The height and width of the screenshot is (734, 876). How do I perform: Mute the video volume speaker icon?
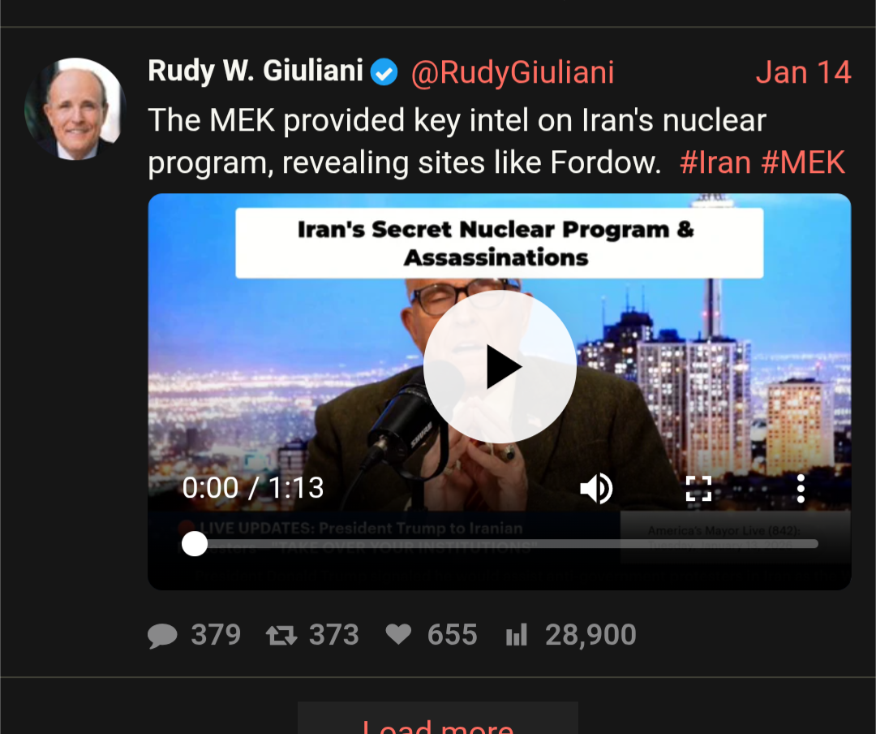pyautogui.click(x=597, y=489)
